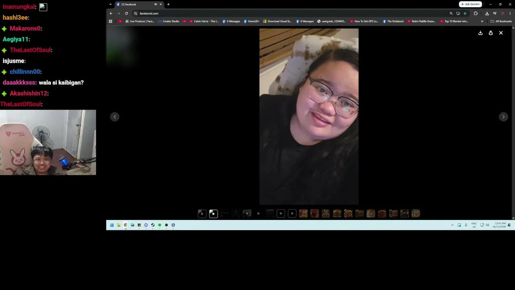The width and height of the screenshot is (515, 290).
Task: Open the Home20+ bookmark
Action: (x=251, y=21)
